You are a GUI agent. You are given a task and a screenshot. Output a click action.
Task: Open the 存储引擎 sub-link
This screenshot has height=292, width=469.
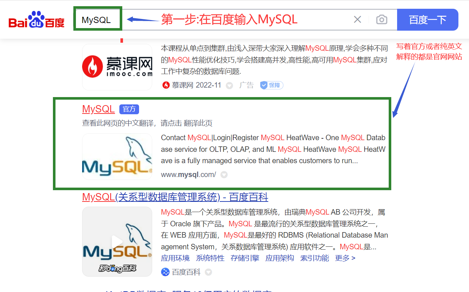click(x=245, y=258)
